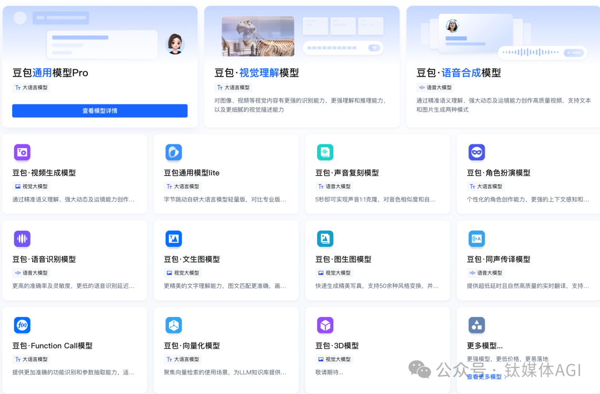Click 大语言模型 tag under 角色扮演模型
The image size is (600, 394).
(x=486, y=186)
